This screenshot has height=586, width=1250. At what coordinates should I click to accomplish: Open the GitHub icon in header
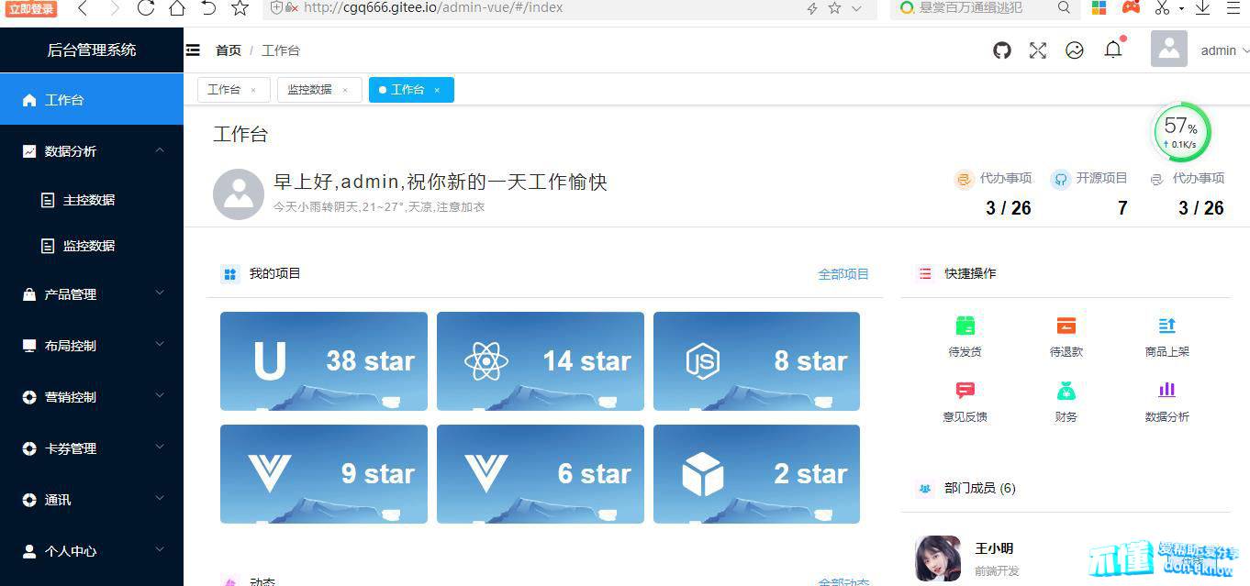tap(1002, 50)
